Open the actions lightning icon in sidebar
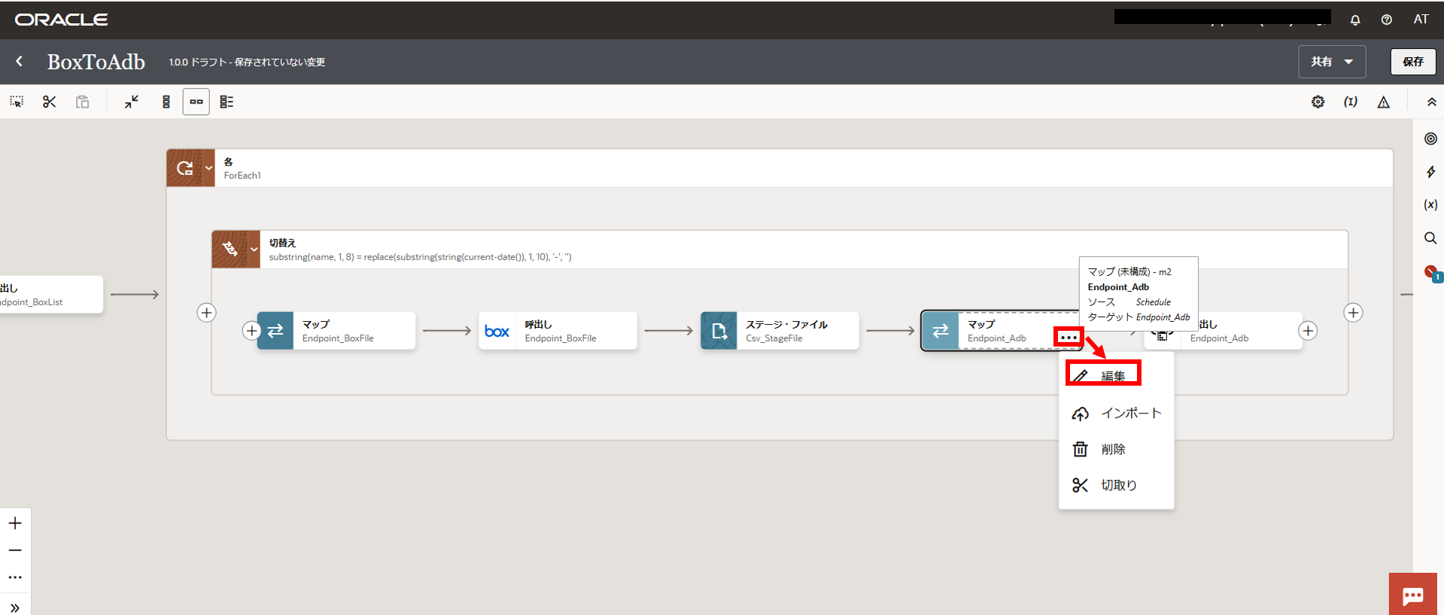Image resolution: width=1444 pixels, height=615 pixels. (x=1430, y=171)
